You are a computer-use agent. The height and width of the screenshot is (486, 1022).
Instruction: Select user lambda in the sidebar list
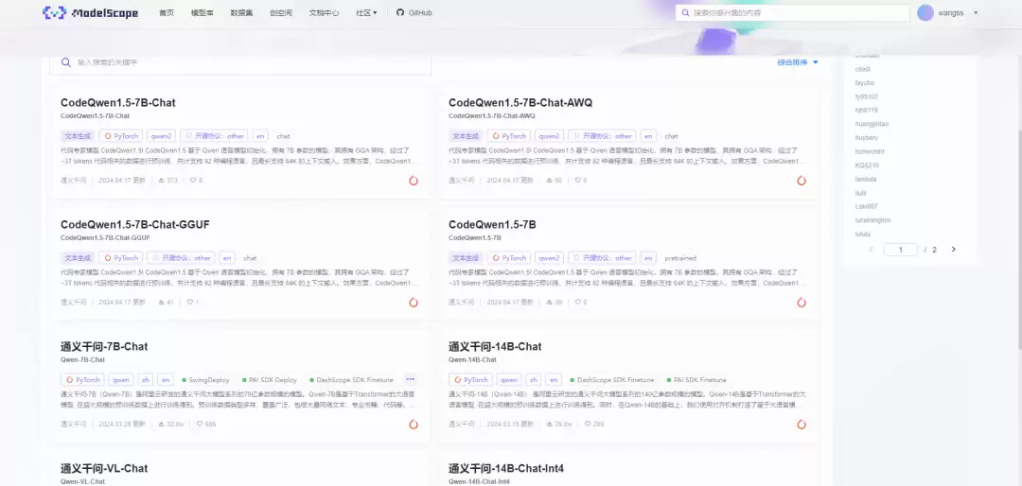point(866,179)
